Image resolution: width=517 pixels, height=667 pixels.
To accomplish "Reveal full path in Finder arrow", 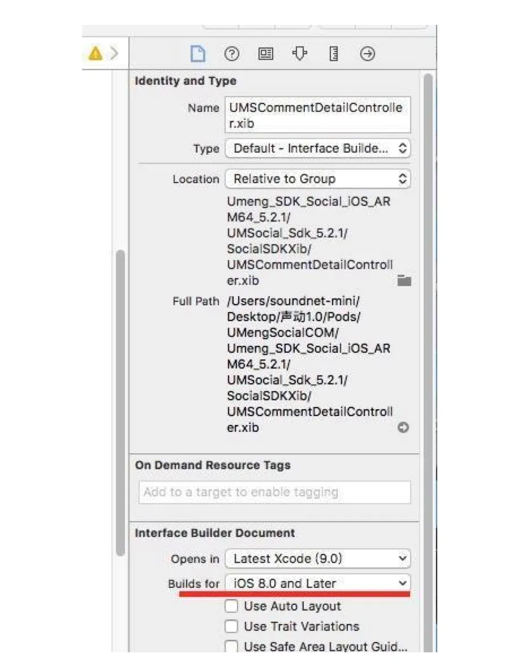I will 403,427.
